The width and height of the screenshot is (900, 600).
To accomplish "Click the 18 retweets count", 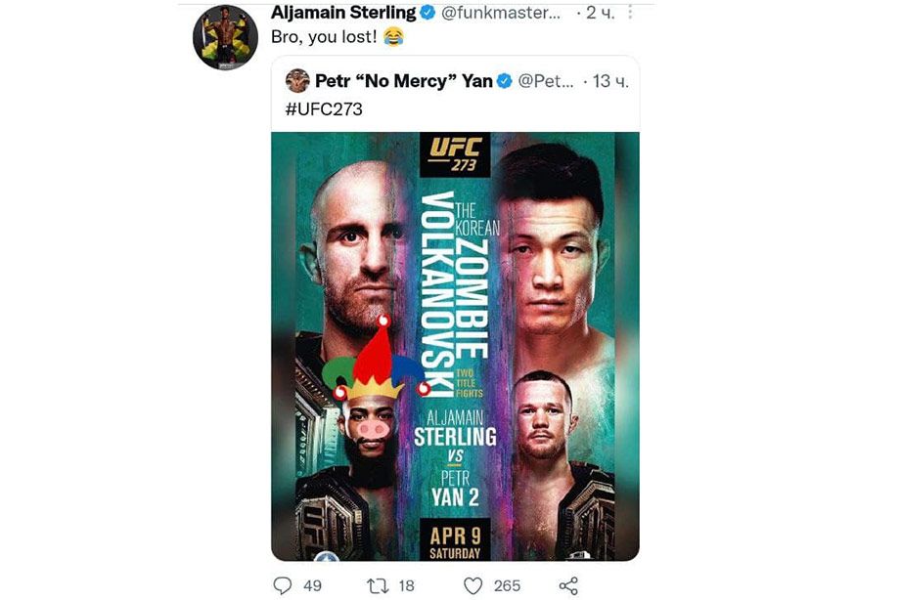I will [406, 585].
